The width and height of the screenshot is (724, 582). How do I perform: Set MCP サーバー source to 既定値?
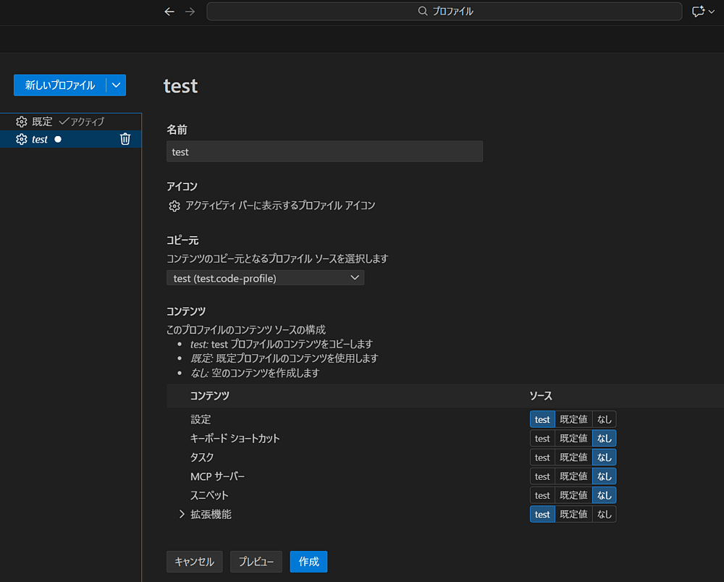click(573, 476)
